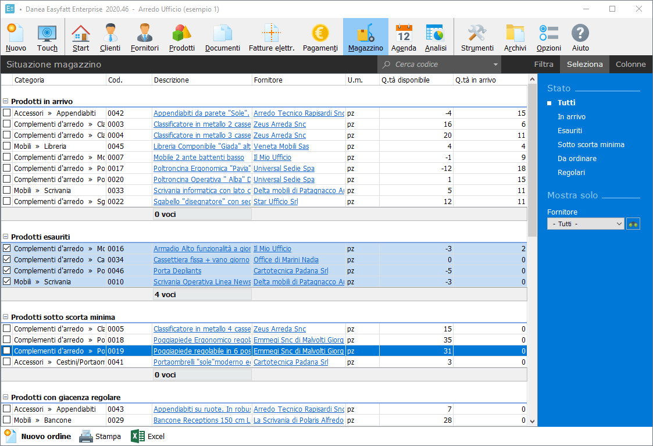
Task: Export with the Excel icon
Action: [x=137, y=436]
